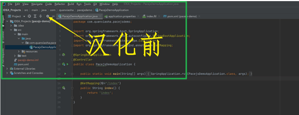Click the java breadcrumb

click(x=44, y=10)
